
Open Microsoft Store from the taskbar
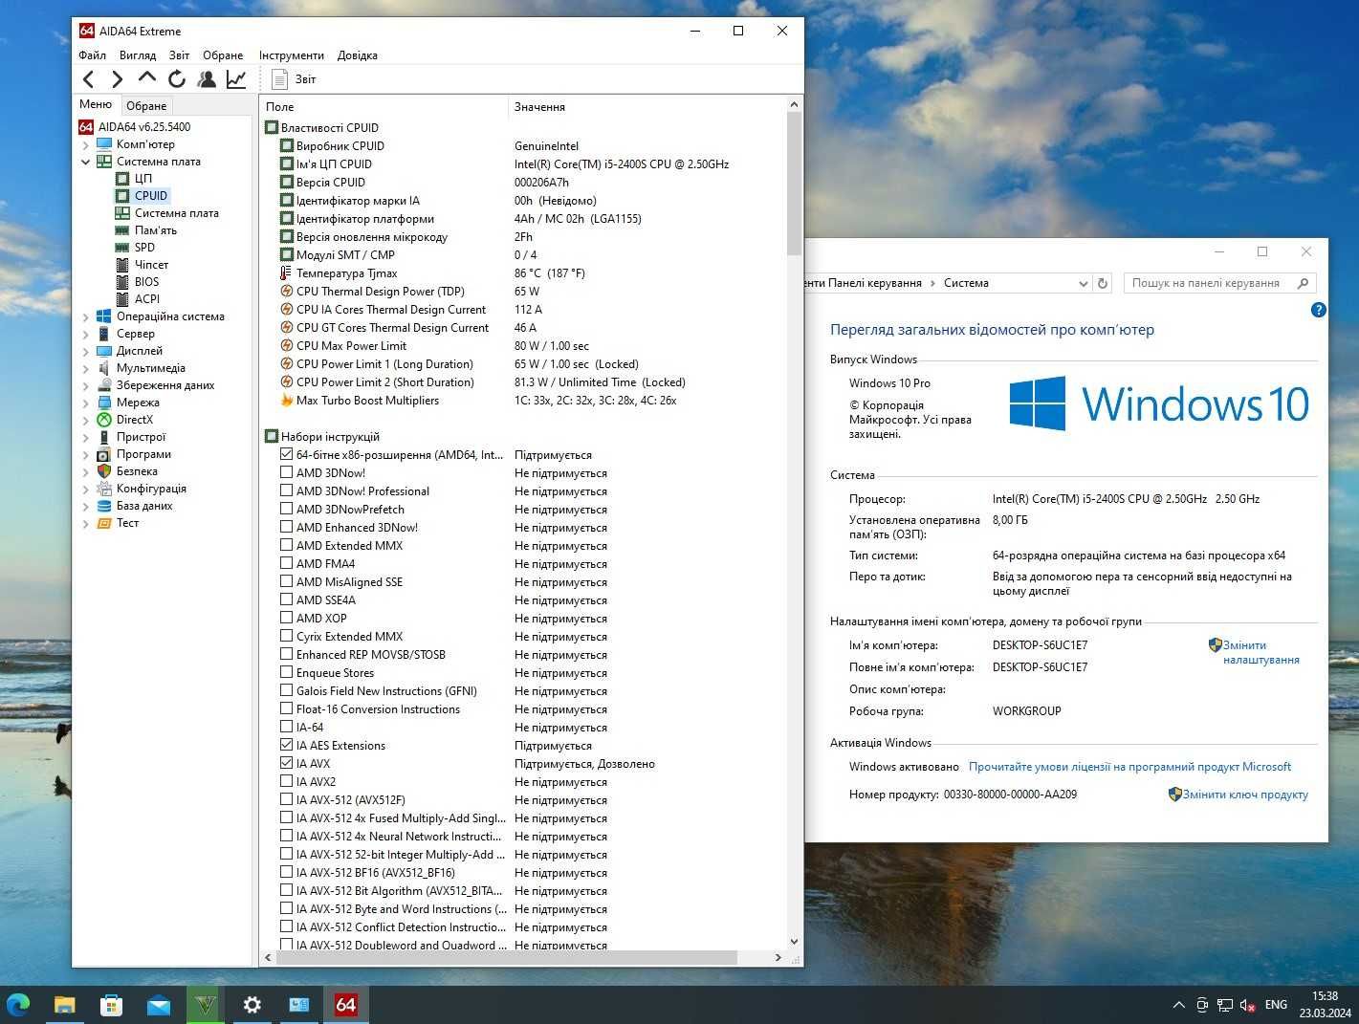111,1005
